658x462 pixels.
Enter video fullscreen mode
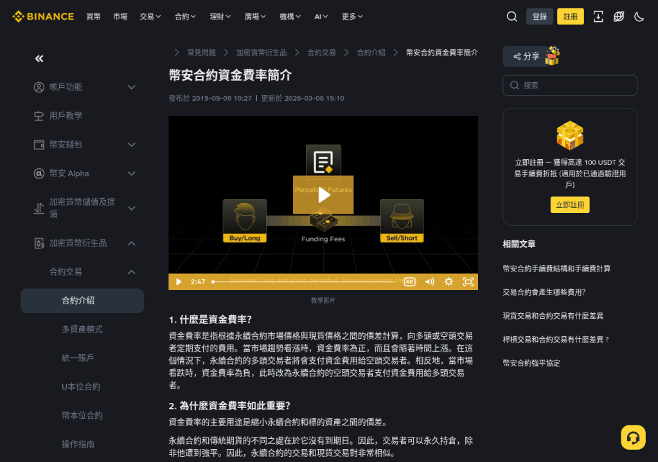(x=468, y=282)
